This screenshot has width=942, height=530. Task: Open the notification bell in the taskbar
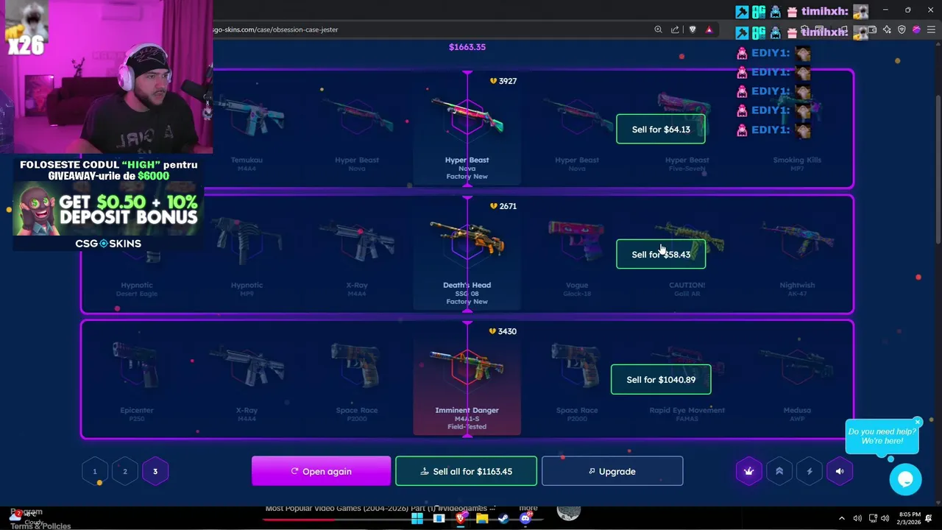point(929,518)
